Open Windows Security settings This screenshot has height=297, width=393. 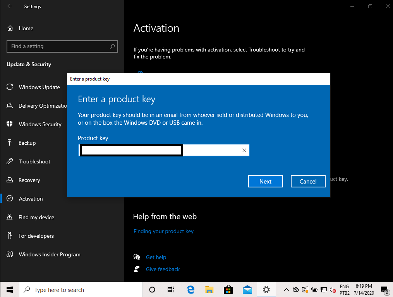40,124
